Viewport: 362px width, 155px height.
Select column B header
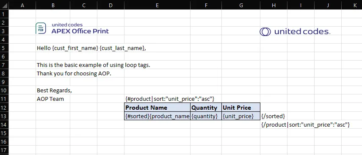click(x=53, y=6)
